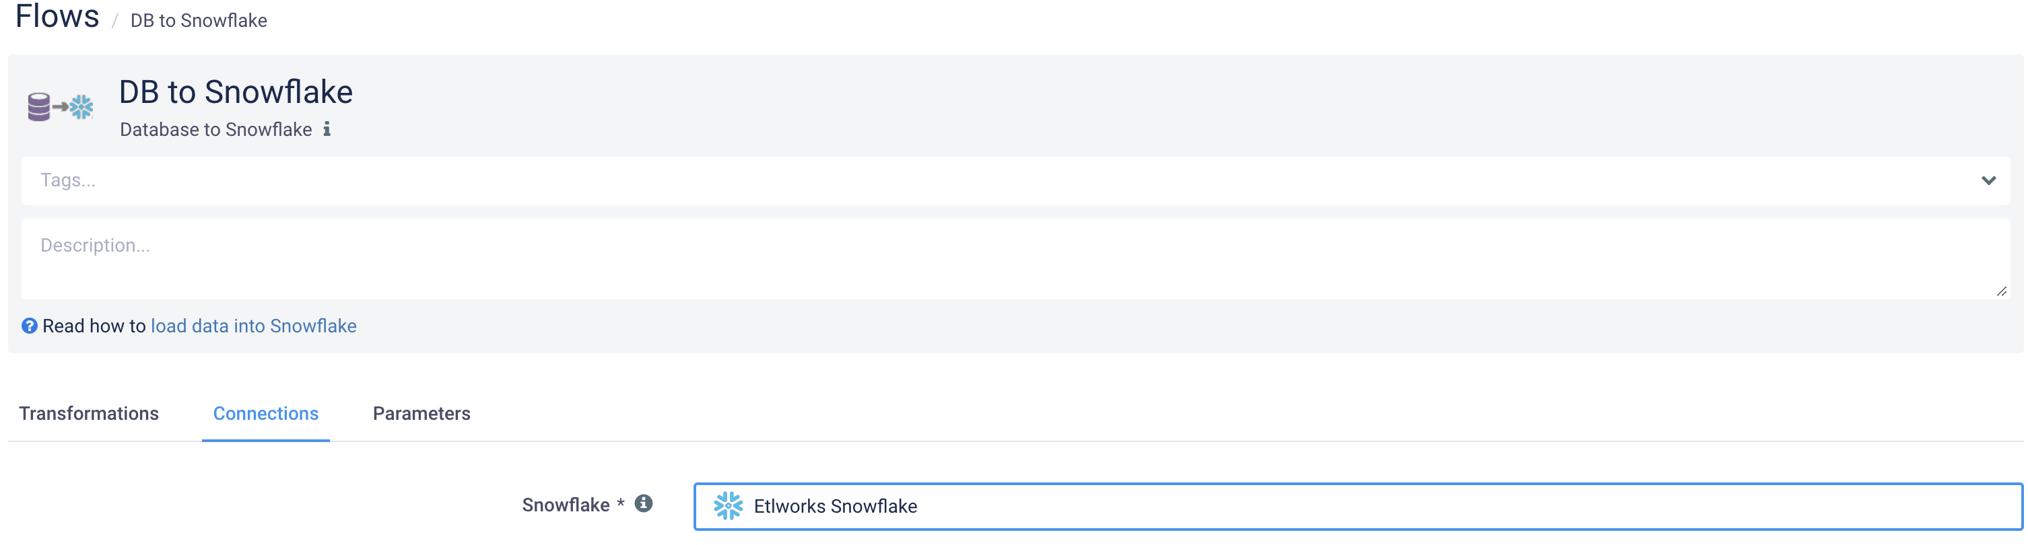This screenshot has height=545, width=2028.
Task: Open the Etlworks Snowflake connection dropdown
Action: click(x=1358, y=507)
